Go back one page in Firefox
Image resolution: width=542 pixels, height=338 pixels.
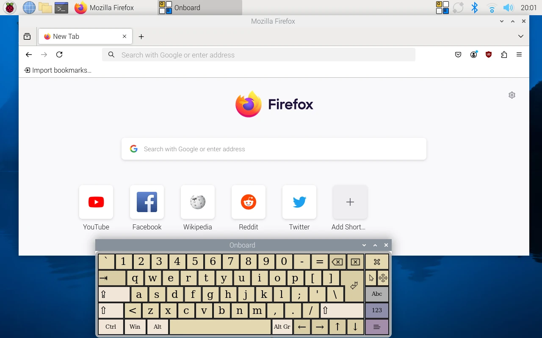pyautogui.click(x=29, y=55)
